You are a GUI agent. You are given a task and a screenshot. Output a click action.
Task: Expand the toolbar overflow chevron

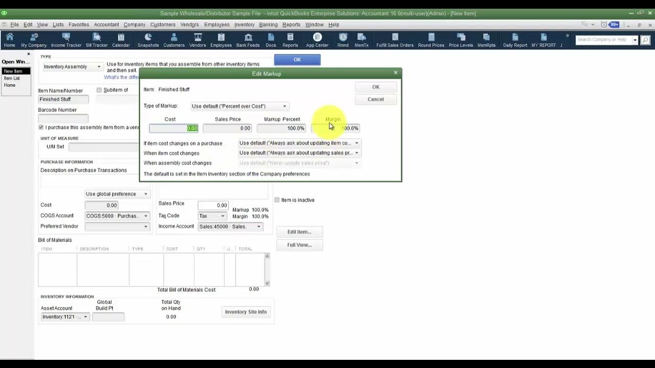(567, 36)
